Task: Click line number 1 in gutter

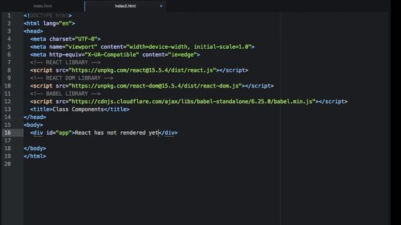Action: (x=9, y=16)
